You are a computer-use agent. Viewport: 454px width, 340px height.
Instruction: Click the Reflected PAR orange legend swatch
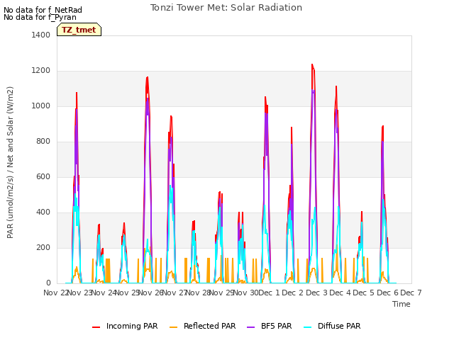(173, 327)
